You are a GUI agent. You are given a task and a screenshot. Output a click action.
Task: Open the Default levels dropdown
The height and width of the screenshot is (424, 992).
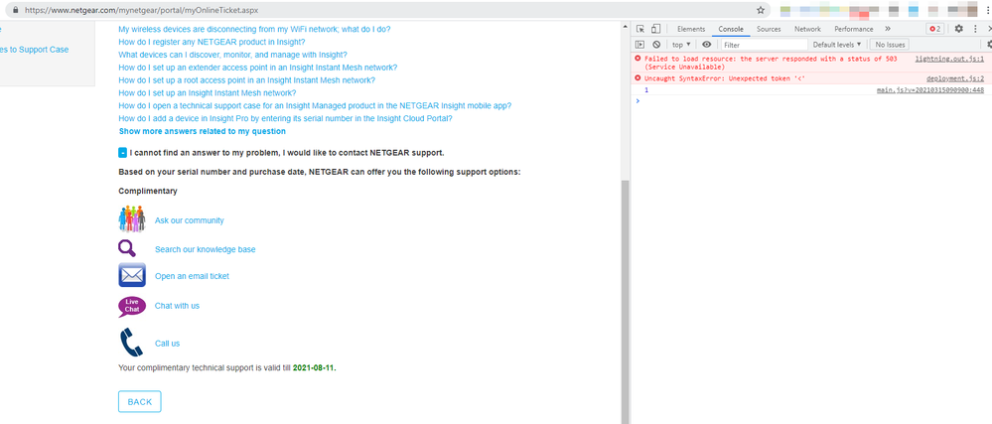click(x=837, y=45)
